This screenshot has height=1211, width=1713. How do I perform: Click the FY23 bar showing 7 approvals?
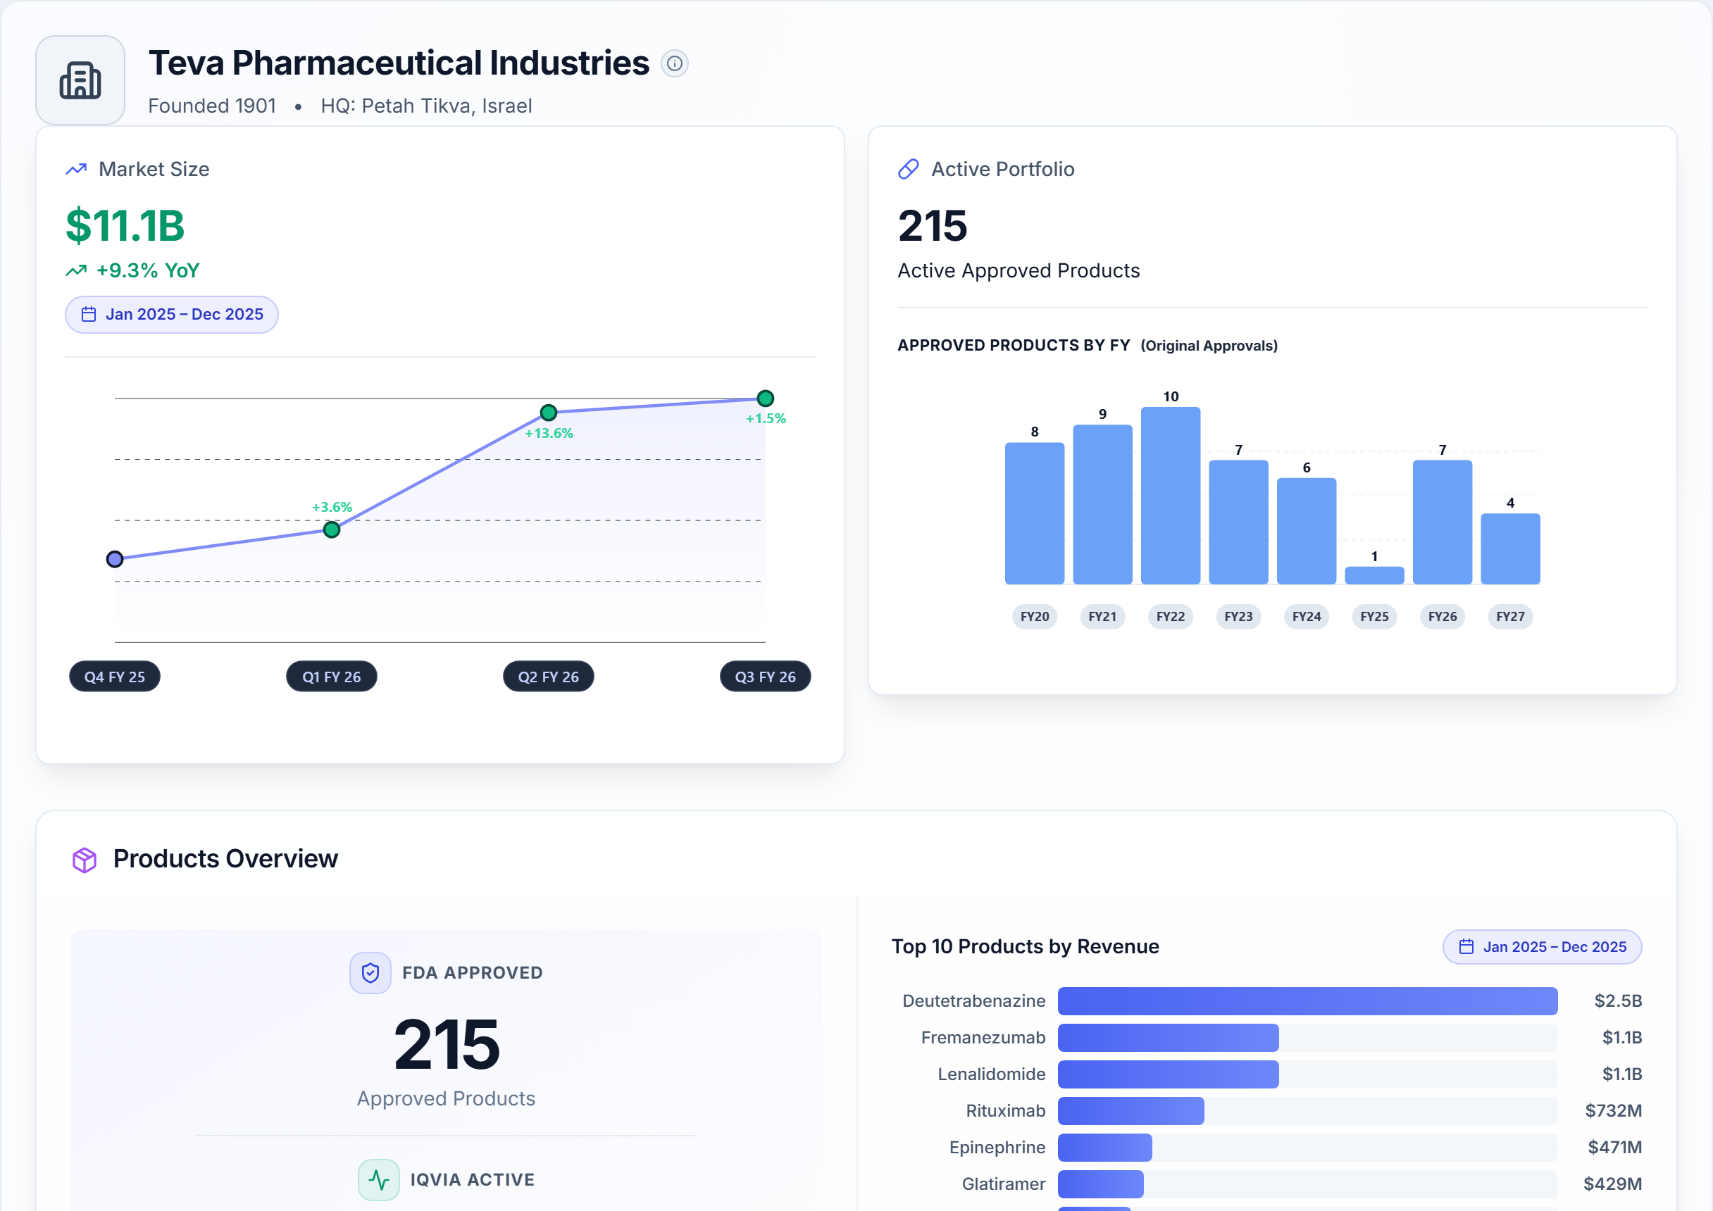tap(1238, 522)
